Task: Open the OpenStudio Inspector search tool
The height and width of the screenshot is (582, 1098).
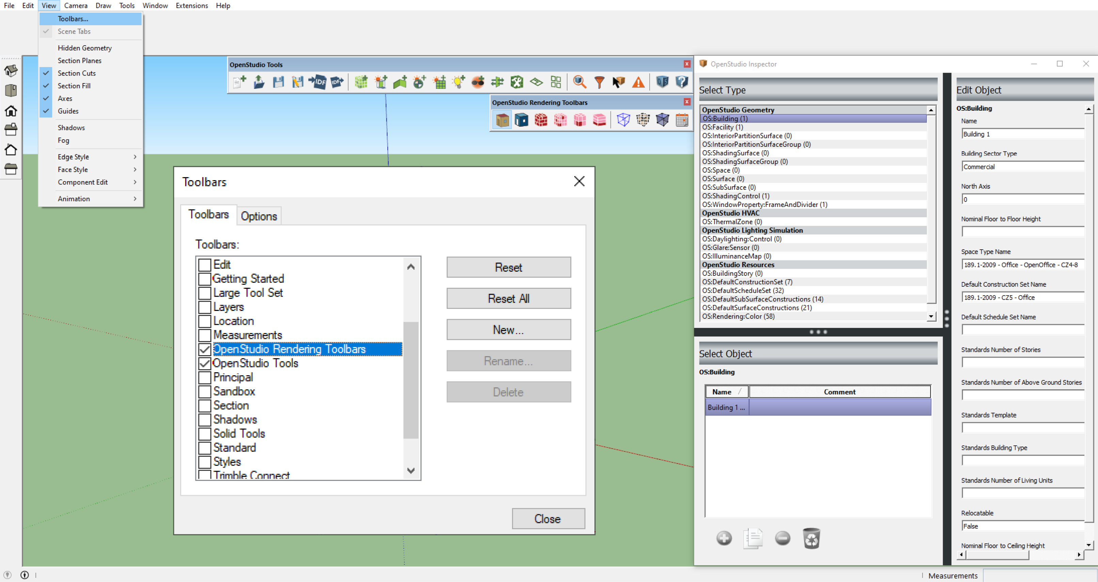Action: click(x=579, y=82)
